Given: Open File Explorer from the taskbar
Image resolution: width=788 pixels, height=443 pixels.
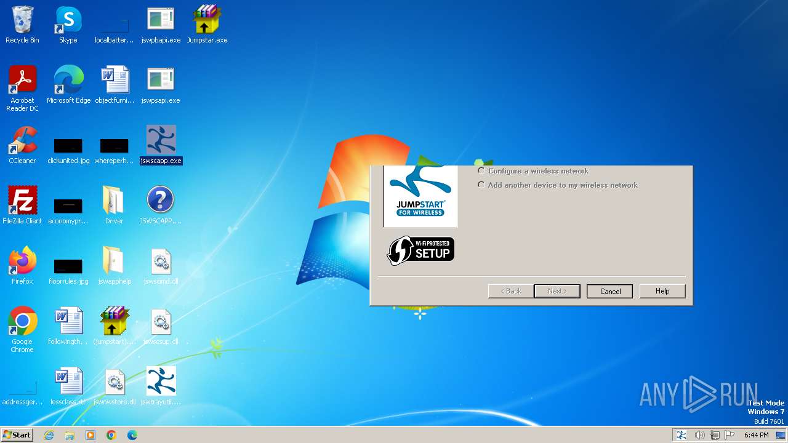Looking at the screenshot, I should click(x=70, y=435).
